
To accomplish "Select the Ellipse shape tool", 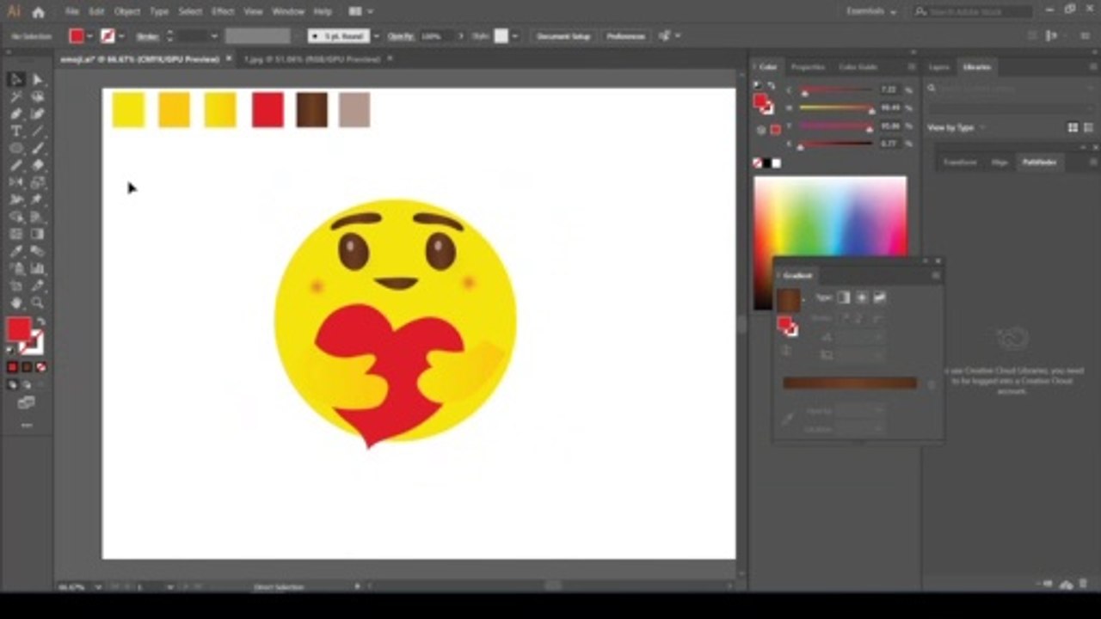I will click(15, 148).
